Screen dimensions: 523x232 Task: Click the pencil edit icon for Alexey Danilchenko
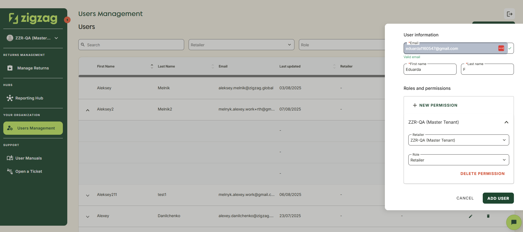point(470,216)
